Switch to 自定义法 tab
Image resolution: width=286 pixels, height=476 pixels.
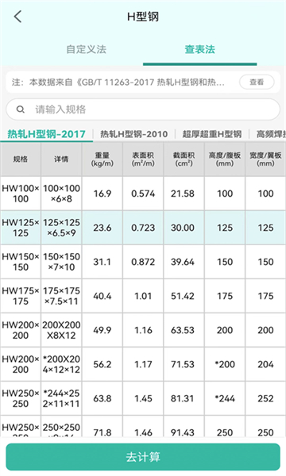(x=87, y=49)
